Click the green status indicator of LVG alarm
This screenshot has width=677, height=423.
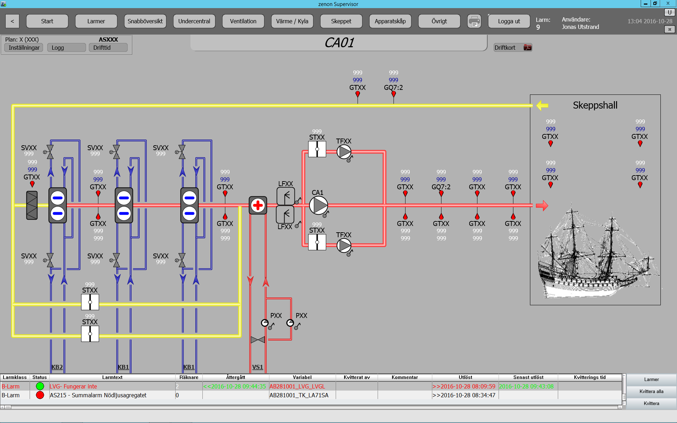[40, 386]
